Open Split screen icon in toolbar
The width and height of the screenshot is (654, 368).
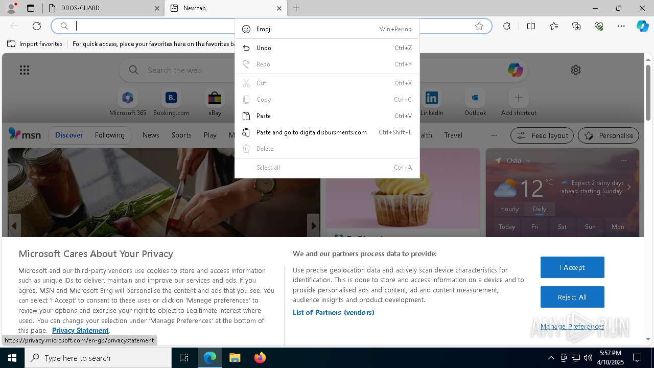(531, 26)
